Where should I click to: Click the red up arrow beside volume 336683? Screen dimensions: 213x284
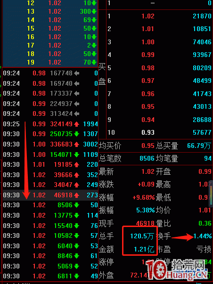pos(76,144)
